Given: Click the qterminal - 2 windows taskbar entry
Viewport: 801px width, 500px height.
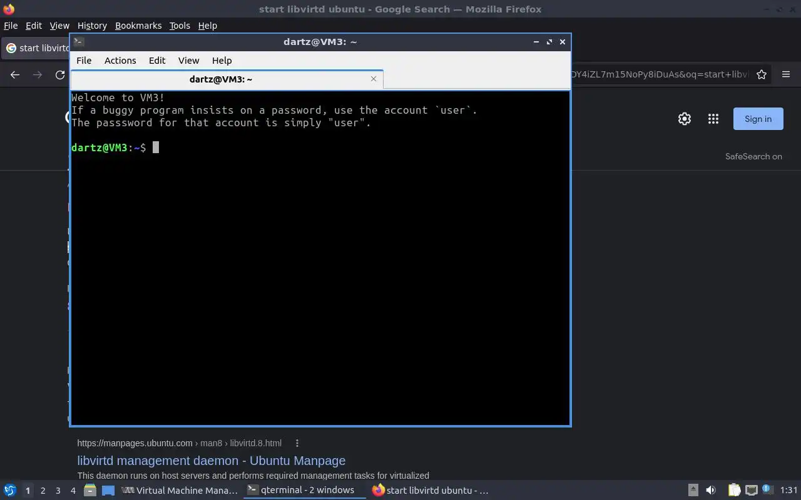Looking at the screenshot, I should pyautogui.click(x=305, y=490).
